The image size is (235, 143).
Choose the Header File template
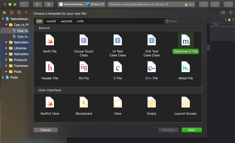tap(50, 70)
